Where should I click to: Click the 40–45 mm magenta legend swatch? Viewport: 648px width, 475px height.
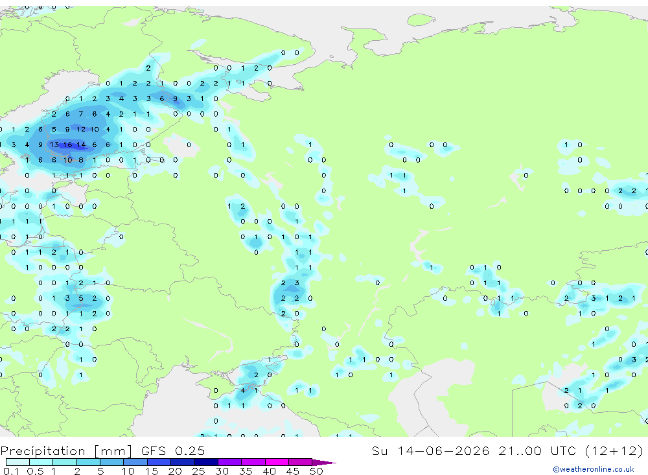click(x=277, y=462)
